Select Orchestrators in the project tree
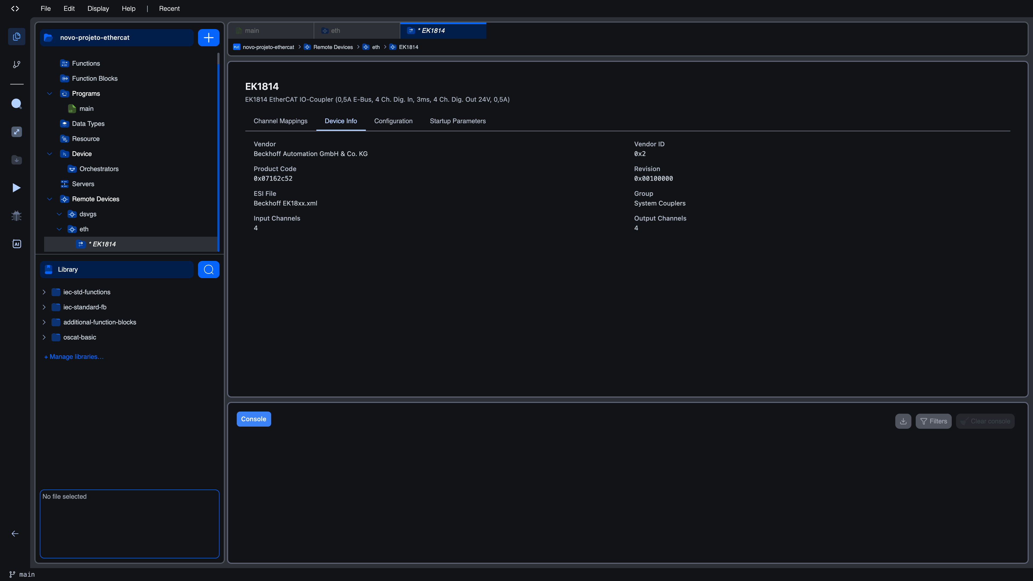 tap(99, 169)
